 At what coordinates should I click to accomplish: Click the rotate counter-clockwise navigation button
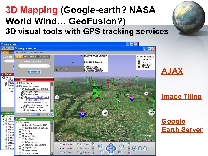coord(100,146)
